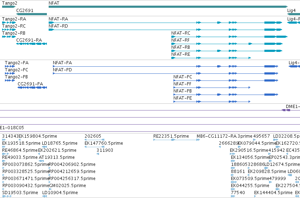Click the RE22351.5prime alignment glyph
The image size is (300, 198).
pyautogui.click(x=177, y=140)
